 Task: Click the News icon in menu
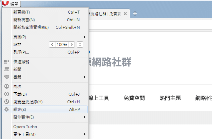coord(6,69)
